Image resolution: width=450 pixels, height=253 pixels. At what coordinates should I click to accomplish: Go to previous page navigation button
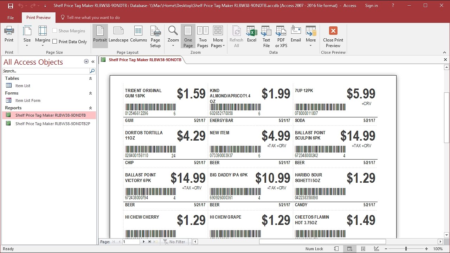[120, 242]
